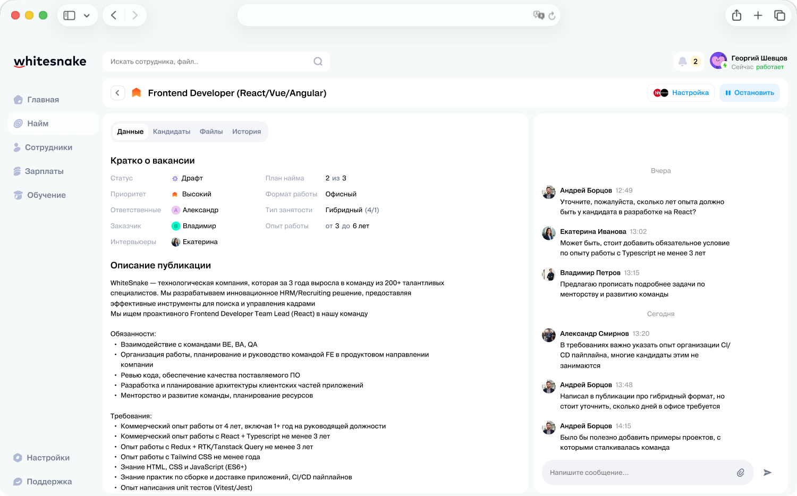Open the Георгий Шевцов profile menu
Image resolution: width=797 pixels, height=496 pixels.
748,62
